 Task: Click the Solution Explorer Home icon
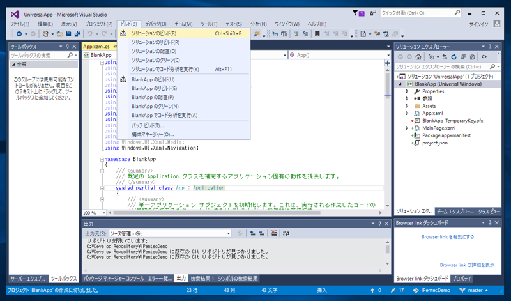click(x=418, y=57)
